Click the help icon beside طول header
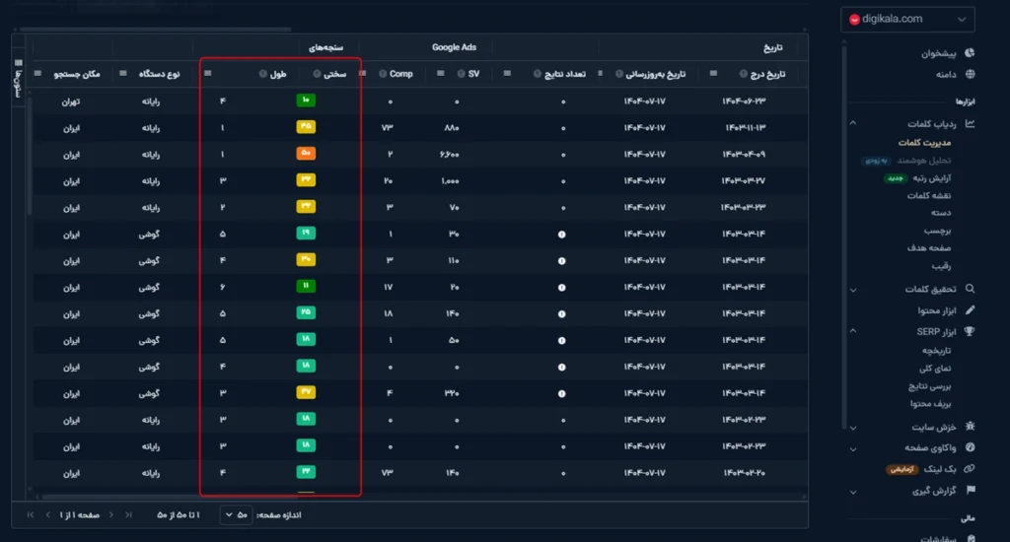The height and width of the screenshot is (542, 1010). (x=262, y=74)
